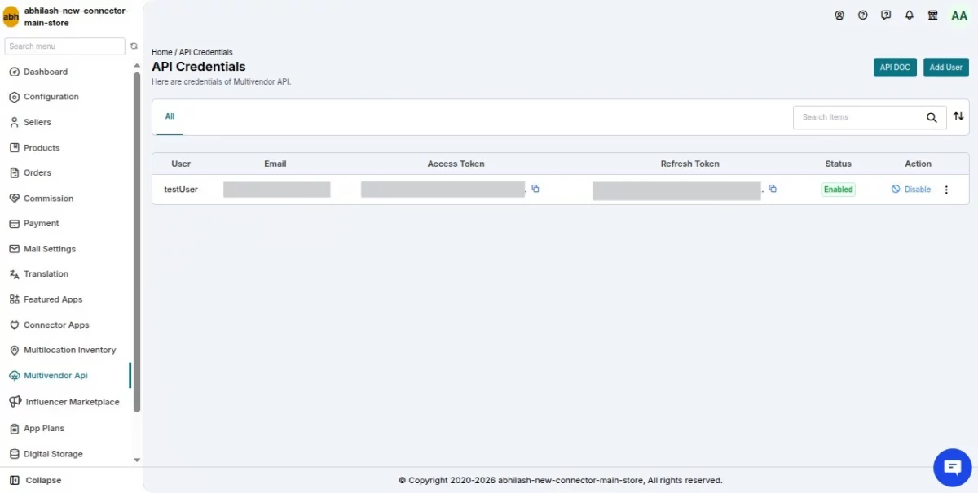Click the search magnifier icon
The image size is (978, 493).
[x=932, y=117]
